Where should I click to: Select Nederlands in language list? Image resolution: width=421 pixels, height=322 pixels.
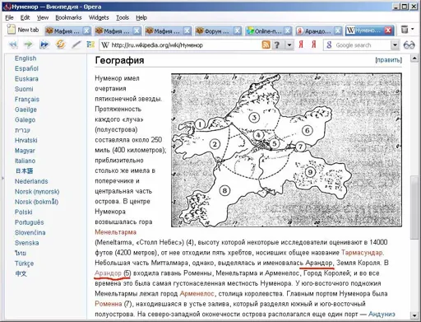[x=31, y=181]
